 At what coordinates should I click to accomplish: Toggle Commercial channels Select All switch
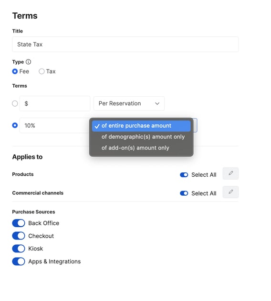click(x=184, y=193)
